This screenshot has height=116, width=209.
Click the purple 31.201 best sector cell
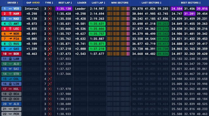click(x=189, y=14)
